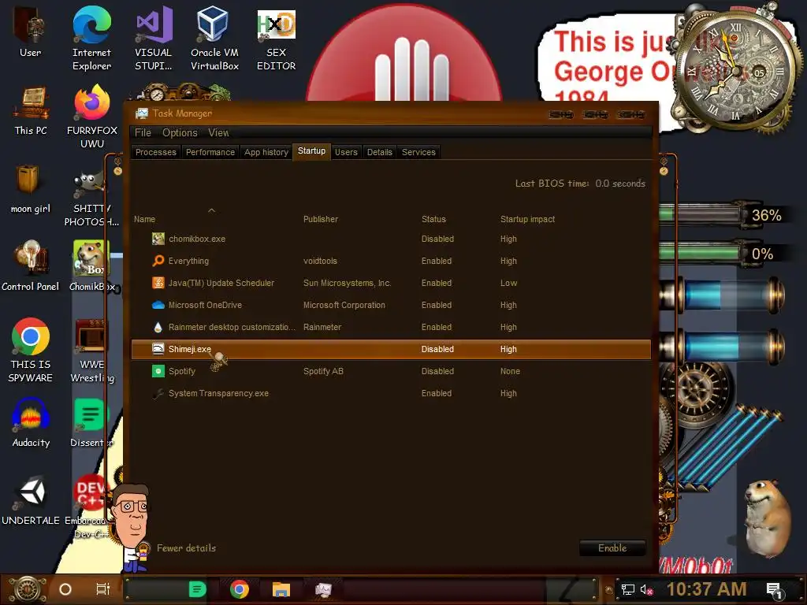Screen dimensions: 807x605
Task: Open network status tray icon
Action: 628,589
